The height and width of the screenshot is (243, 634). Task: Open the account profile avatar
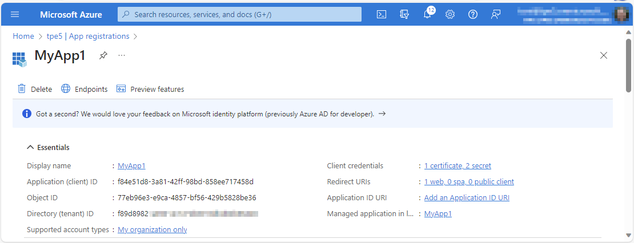pos(621,14)
